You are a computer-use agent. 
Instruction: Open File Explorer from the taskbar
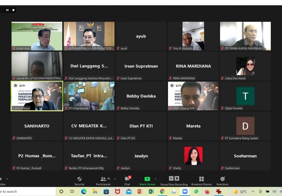(95, 192)
